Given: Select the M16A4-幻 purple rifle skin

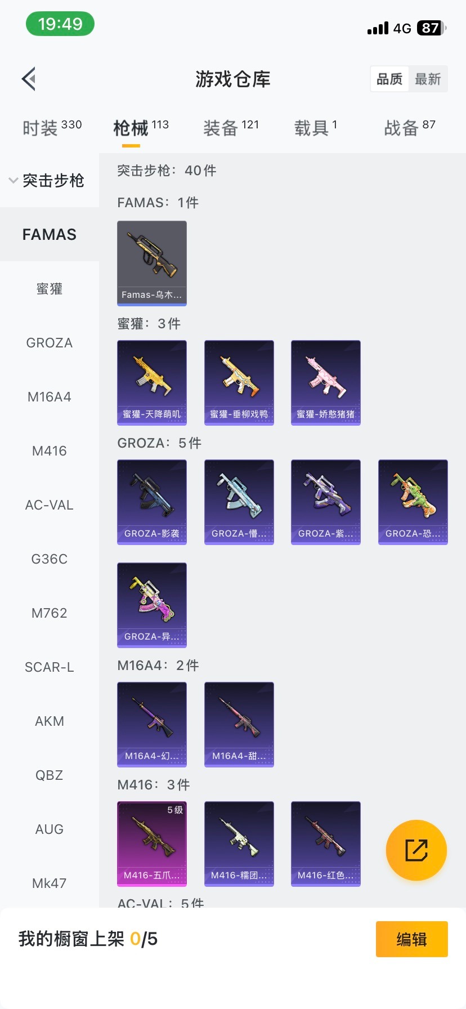Looking at the screenshot, I should 152,725.
